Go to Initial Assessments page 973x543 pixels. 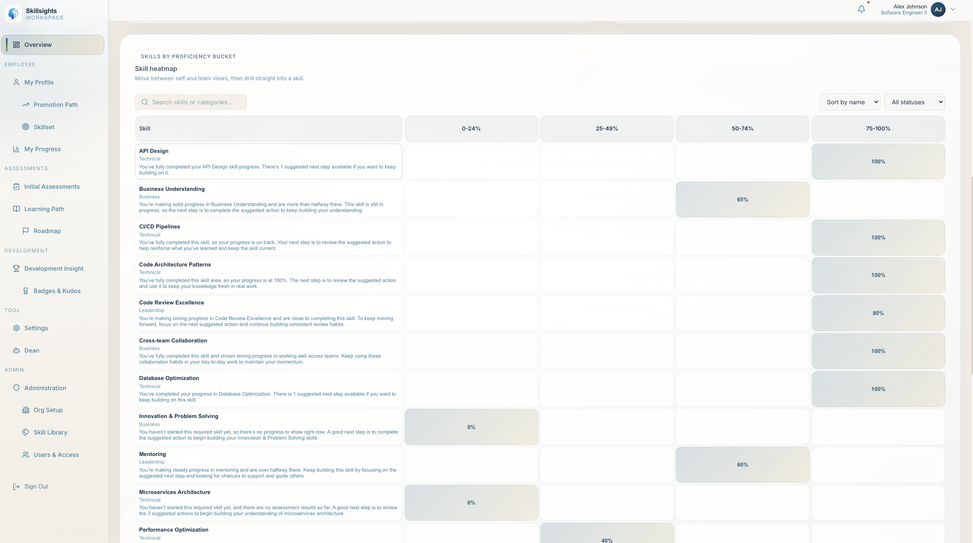[x=52, y=187]
